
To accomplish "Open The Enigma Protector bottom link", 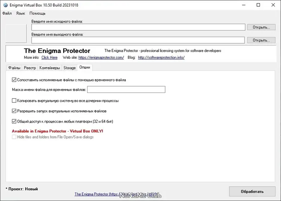I will [x=116, y=194].
